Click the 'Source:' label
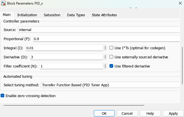Screen dimensions: 184x117 (10, 30)
